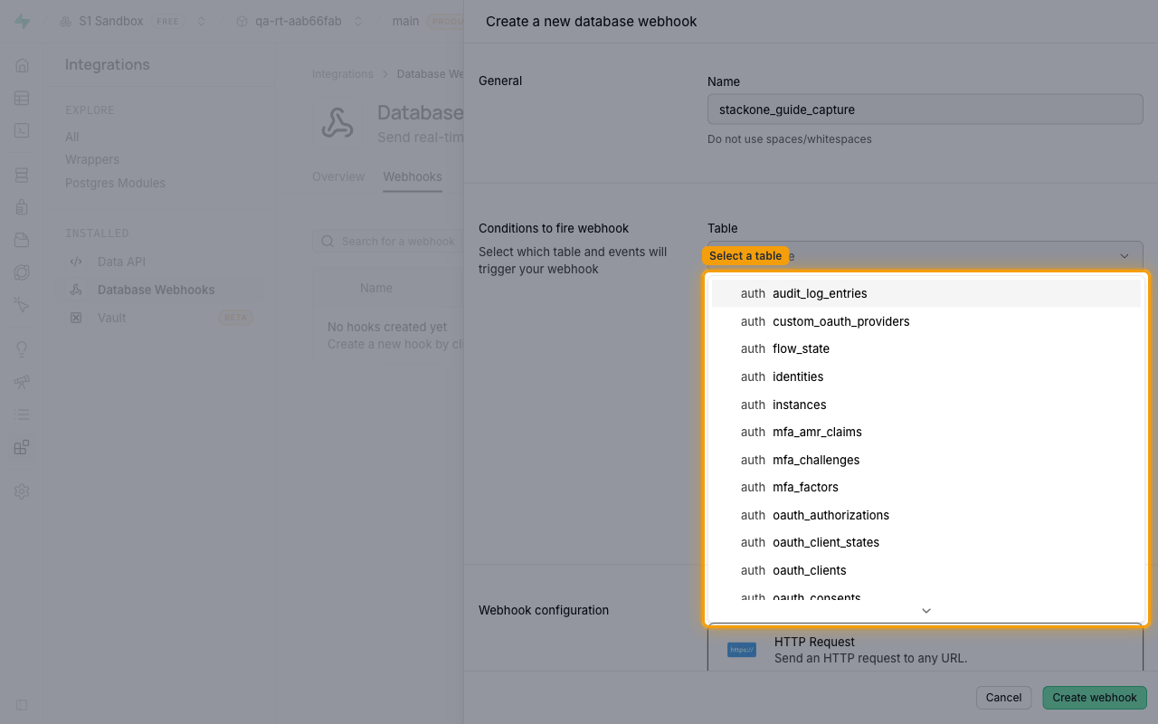Choose auth mfa_challenges table

click(926, 460)
